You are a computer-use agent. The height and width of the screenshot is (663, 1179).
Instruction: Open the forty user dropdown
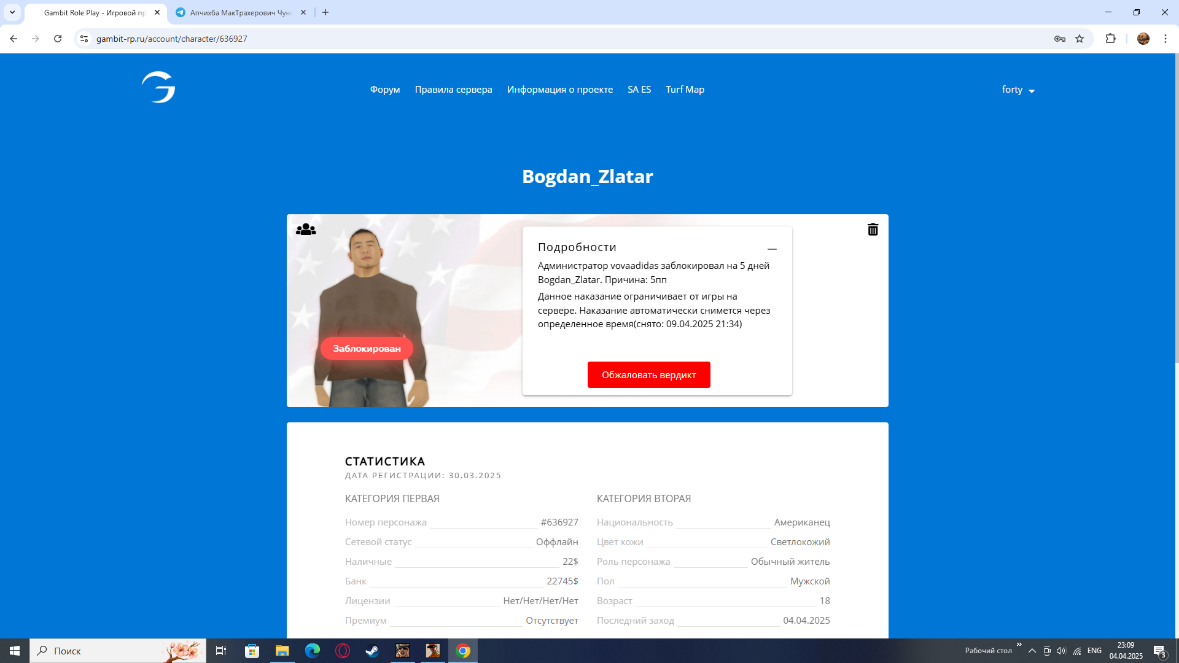point(1018,90)
